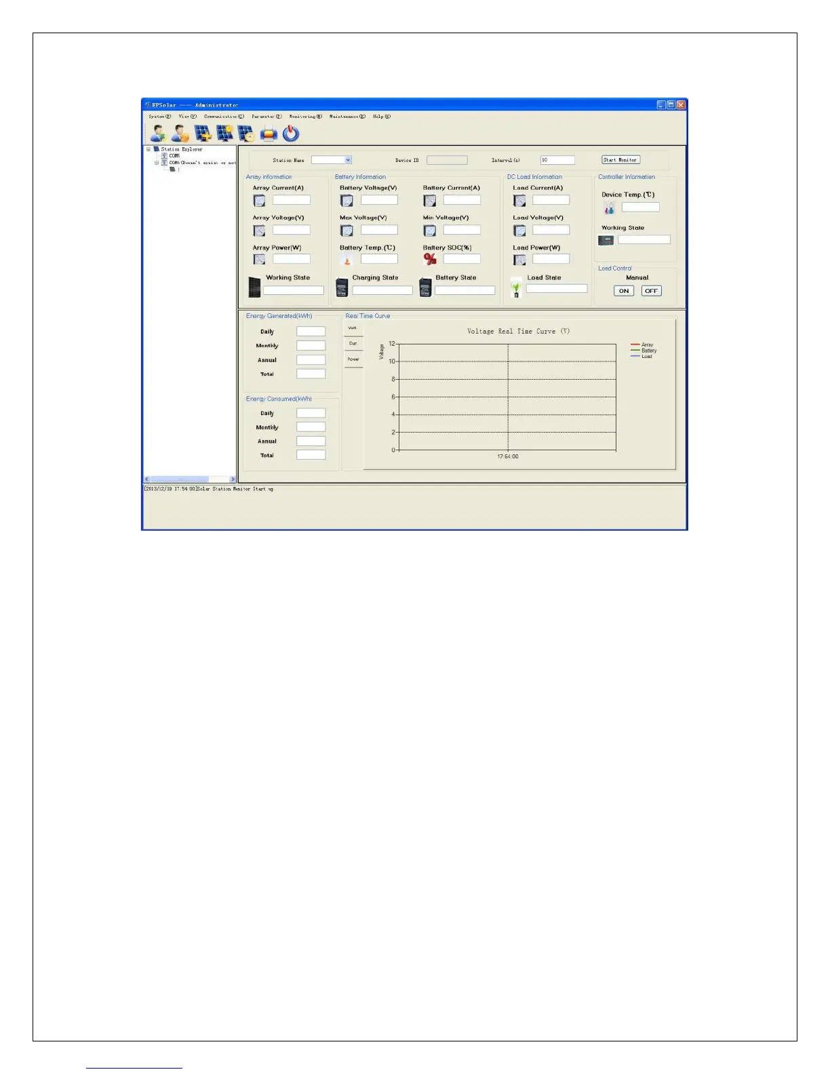Switch to the Power curve tab
Viewport: 830px width, 1074px height.
[x=353, y=359]
